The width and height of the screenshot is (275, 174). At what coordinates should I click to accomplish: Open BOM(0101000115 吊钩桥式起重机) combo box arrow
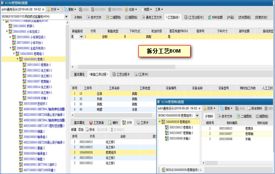click(x=66, y=17)
